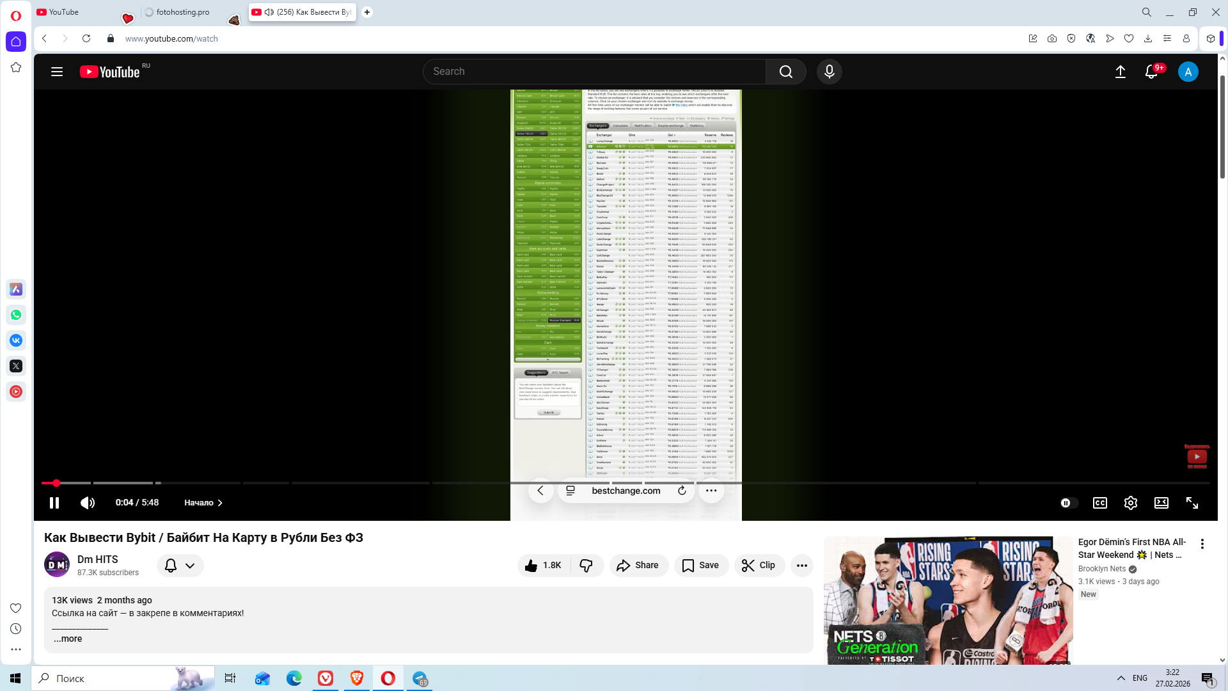Image resolution: width=1228 pixels, height=691 pixels.
Task: Toggle autoplay switch in player
Action: pyautogui.click(x=1068, y=503)
